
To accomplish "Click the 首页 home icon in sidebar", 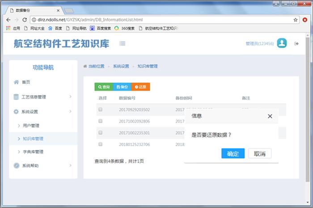I will coord(17,82).
